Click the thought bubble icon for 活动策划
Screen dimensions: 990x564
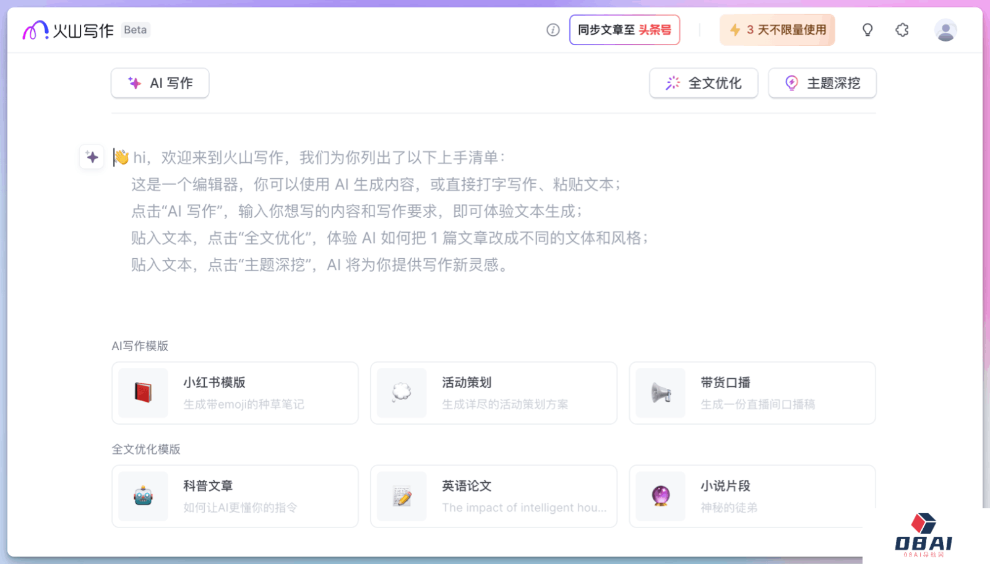click(402, 393)
